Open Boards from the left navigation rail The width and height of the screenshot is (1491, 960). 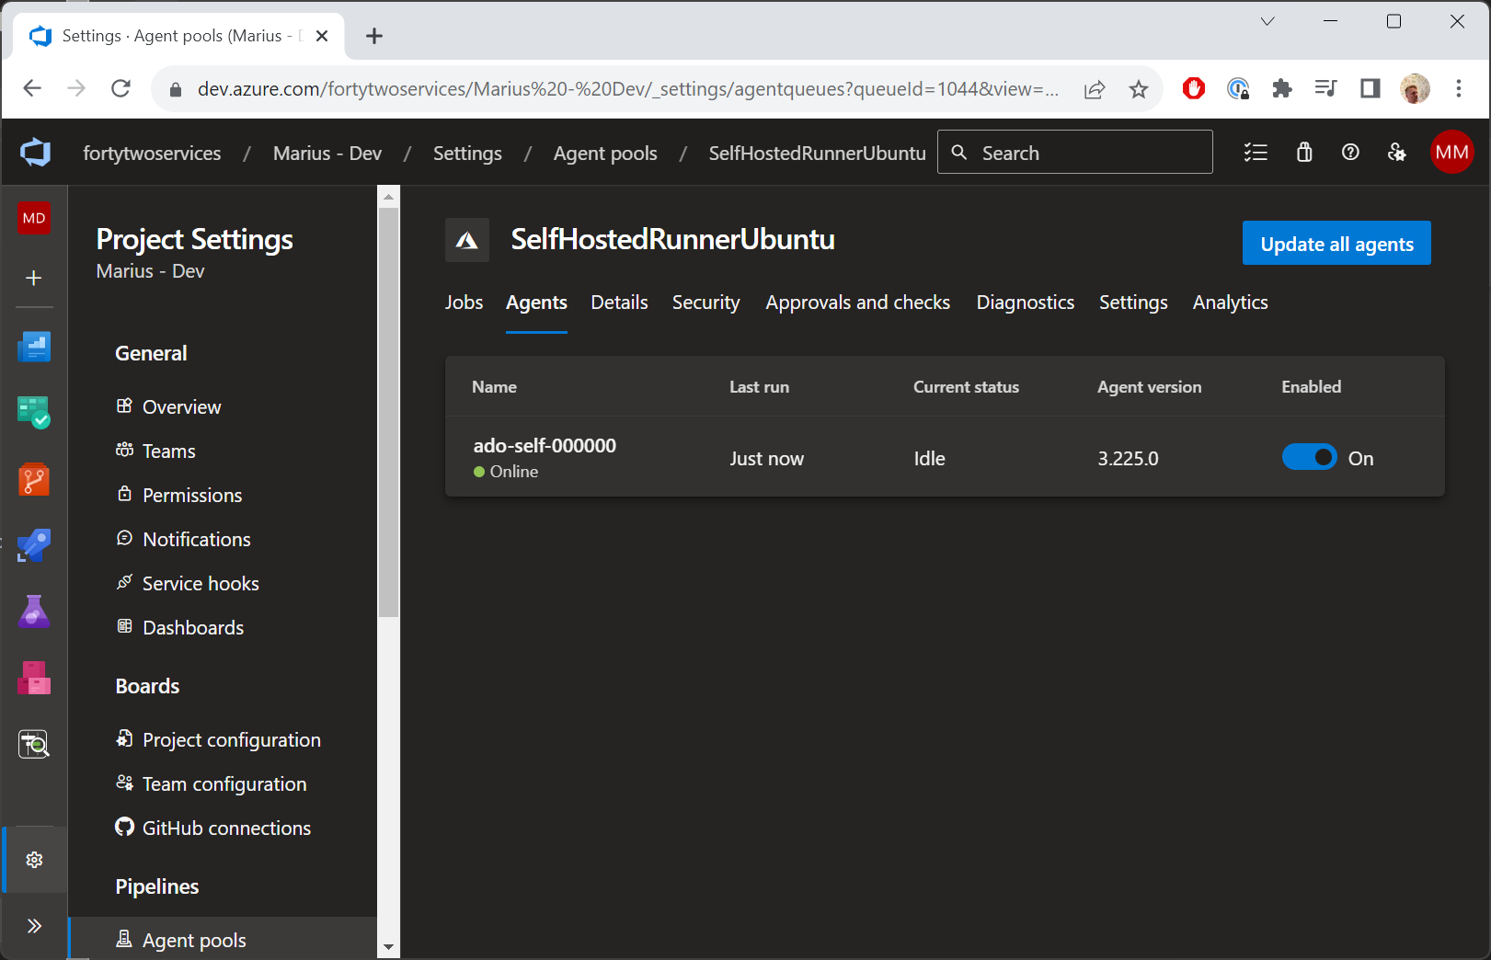pyautogui.click(x=34, y=413)
